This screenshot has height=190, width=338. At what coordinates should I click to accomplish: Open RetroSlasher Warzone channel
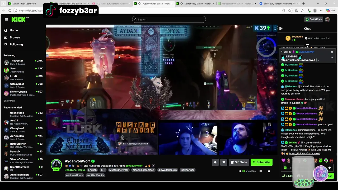click(x=23, y=145)
